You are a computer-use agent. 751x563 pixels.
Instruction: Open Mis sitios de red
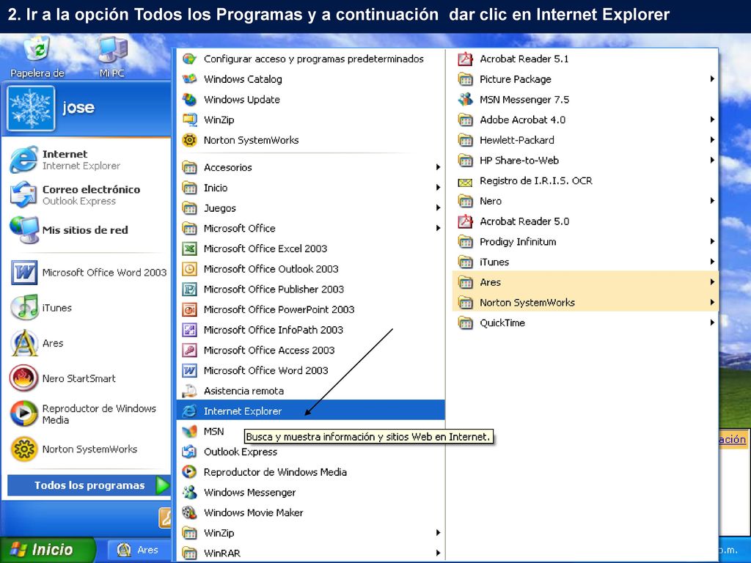coord(87,230)
